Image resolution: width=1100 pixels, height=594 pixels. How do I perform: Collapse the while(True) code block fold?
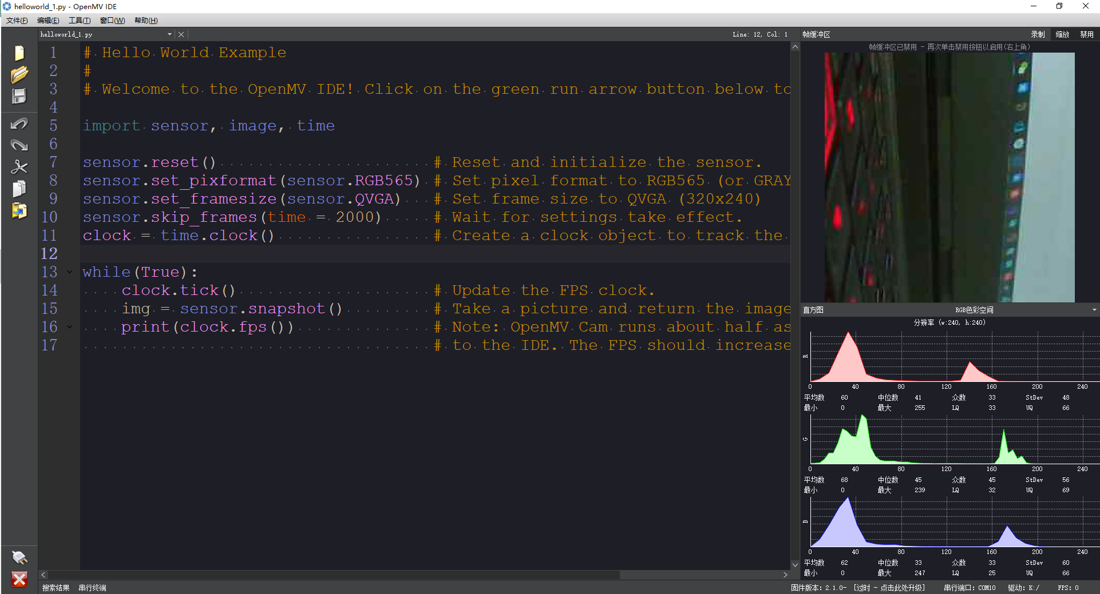click(69, 272)
